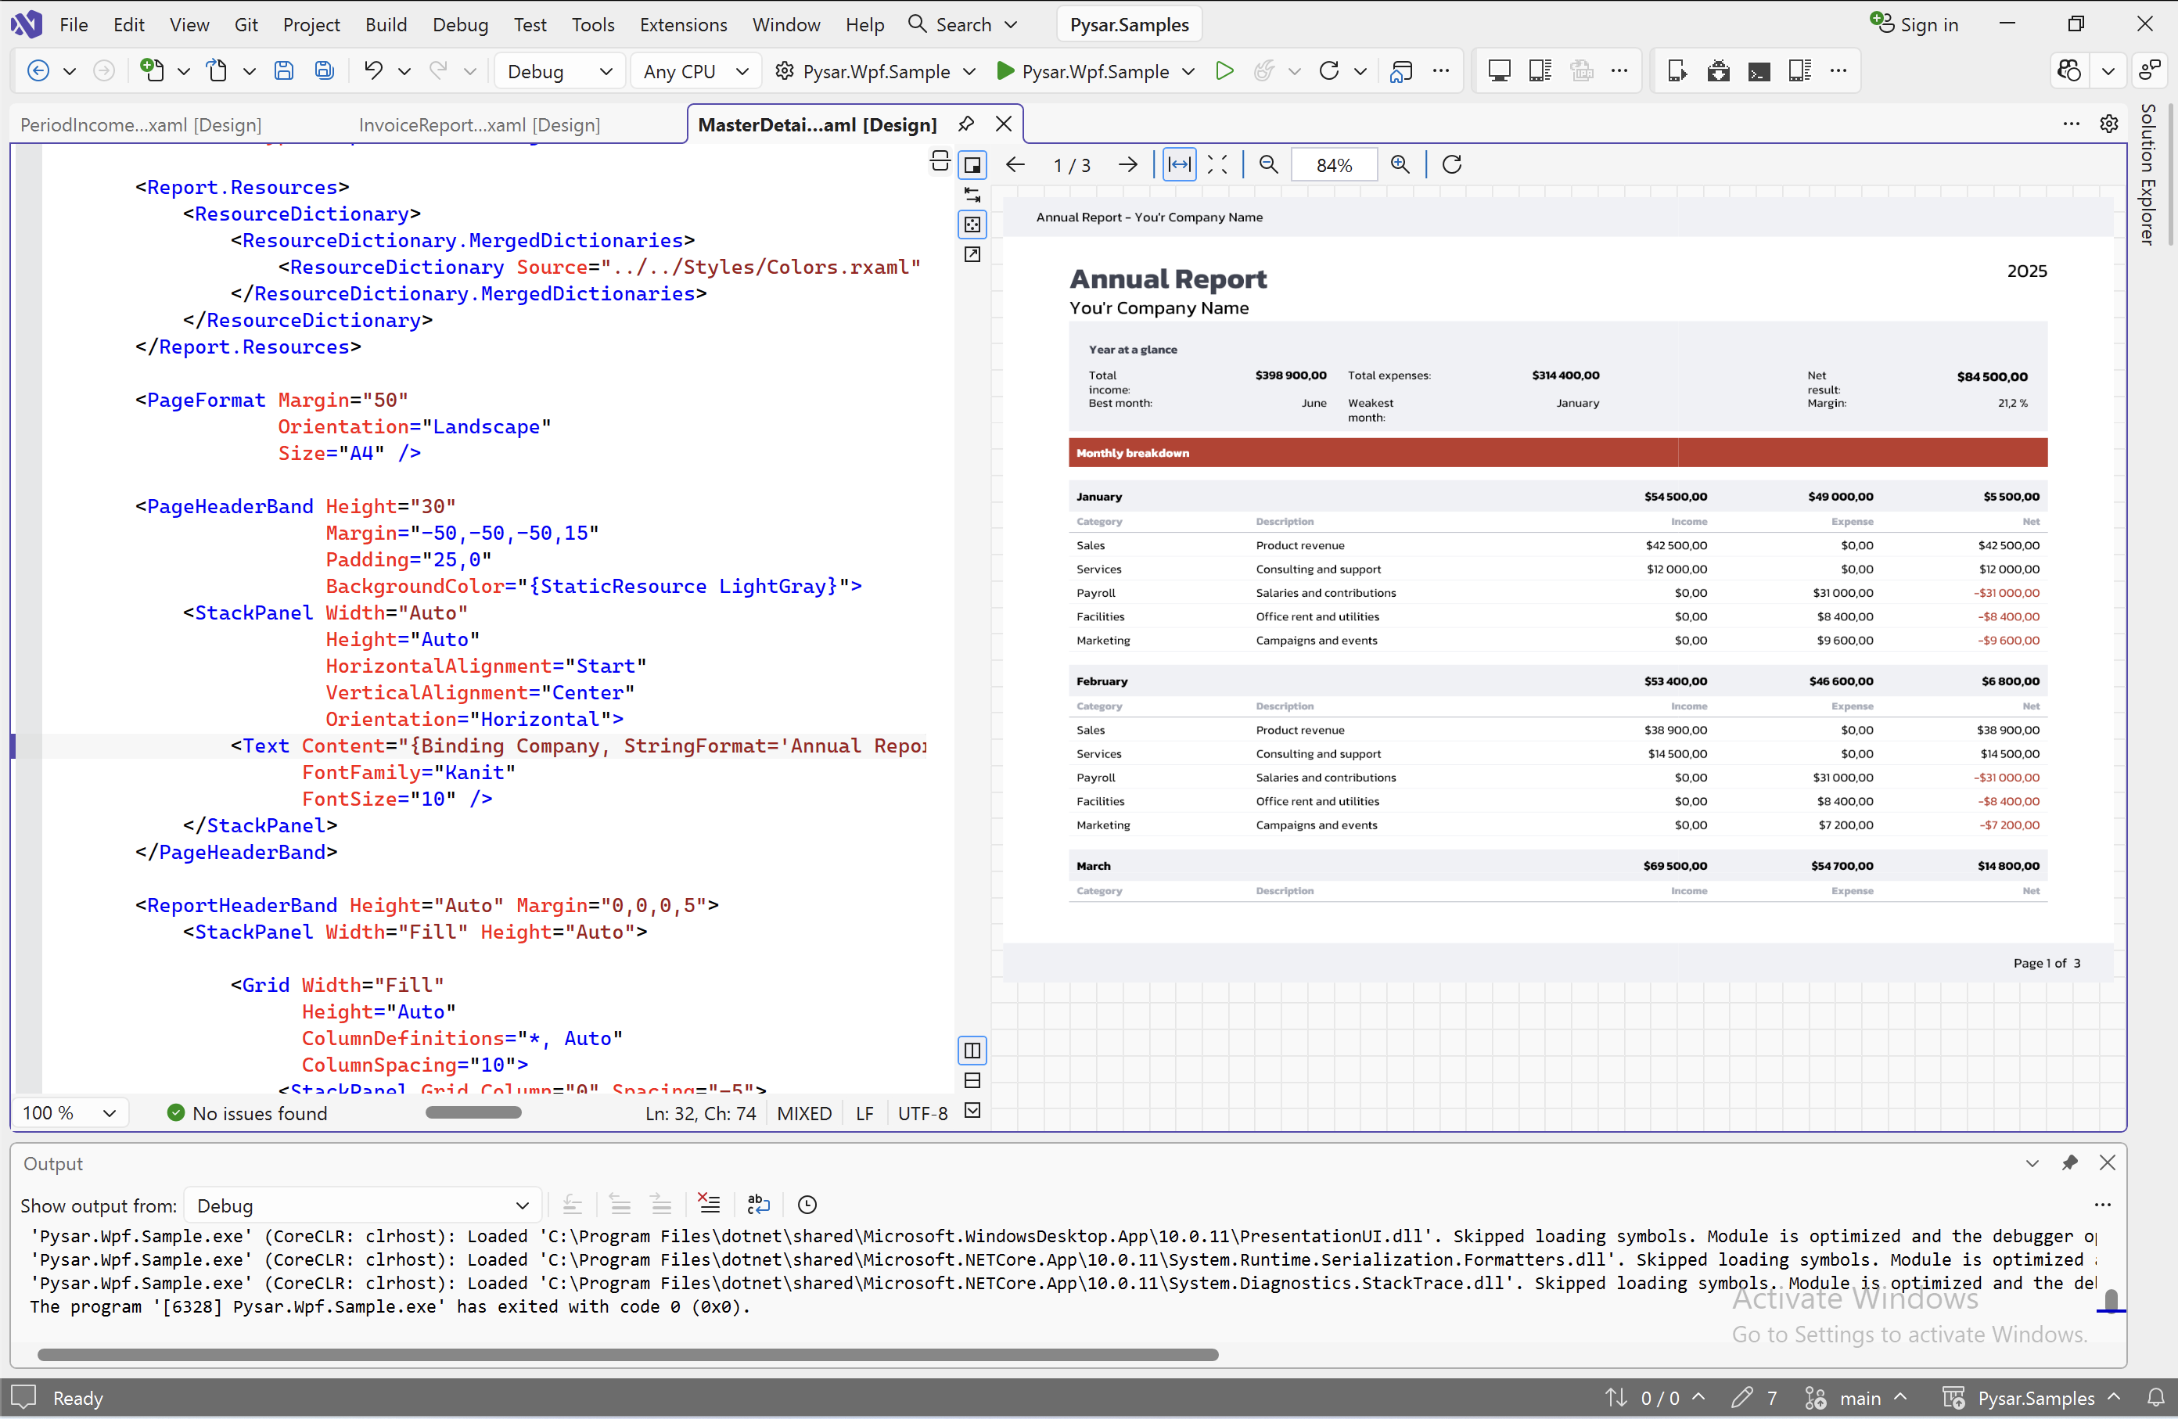Go to the next report page

pos(1128,165)
